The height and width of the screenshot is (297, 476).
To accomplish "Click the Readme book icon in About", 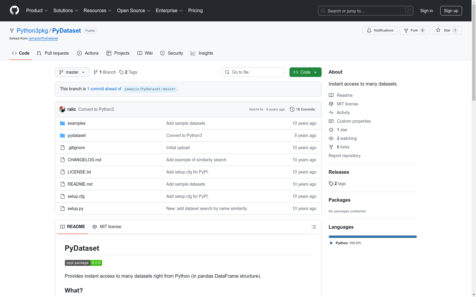I will 331,95.
